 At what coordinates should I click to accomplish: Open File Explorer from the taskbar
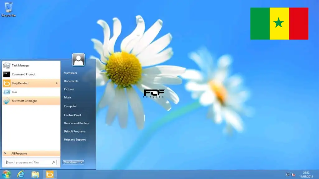tap(35, 174)
